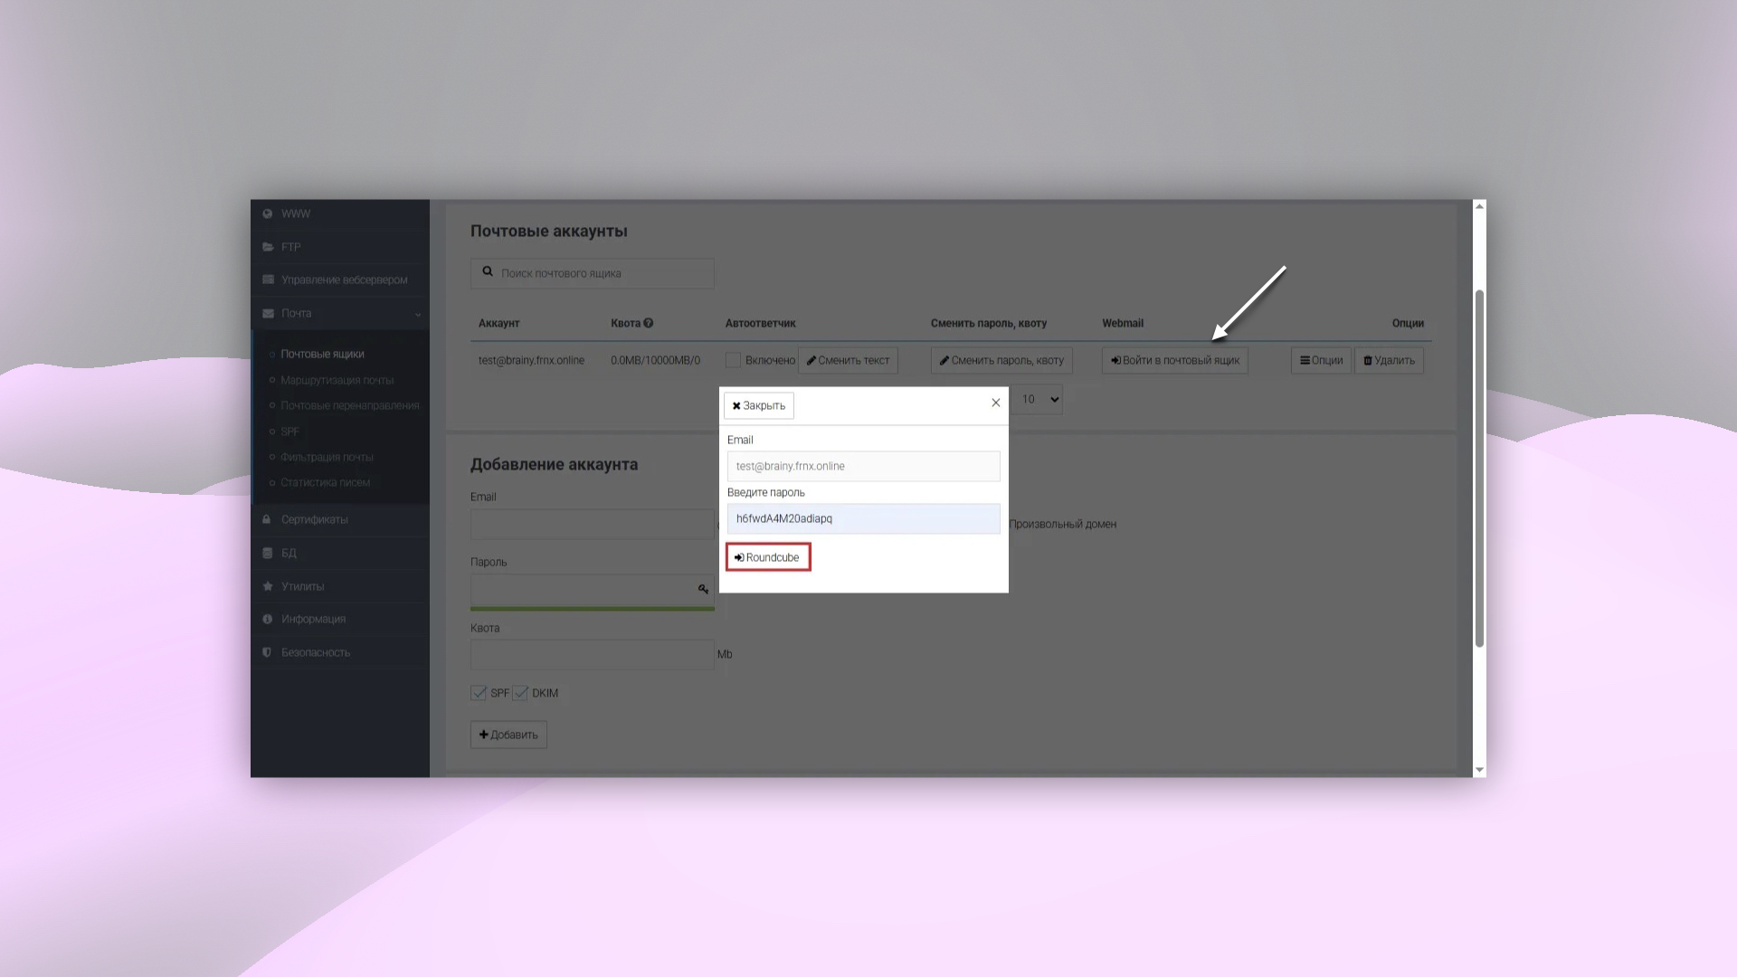Click the Roundcube webmail button
1737x977 pixels.
(x=767, y=556)
